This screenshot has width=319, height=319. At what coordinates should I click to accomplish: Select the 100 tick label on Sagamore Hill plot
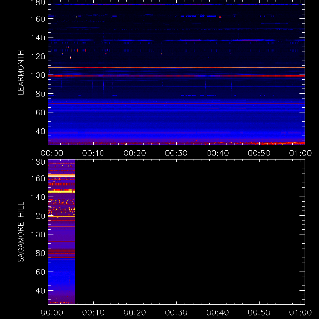coord(38,234)
